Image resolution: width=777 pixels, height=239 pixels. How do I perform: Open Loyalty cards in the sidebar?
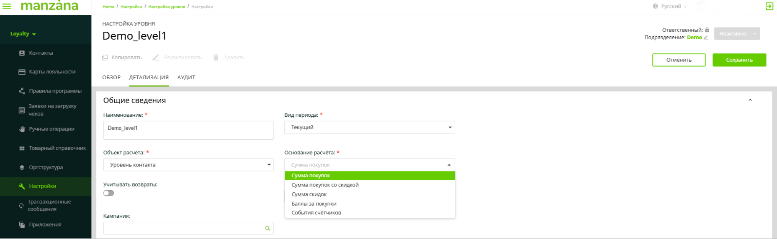pos(52,72)
